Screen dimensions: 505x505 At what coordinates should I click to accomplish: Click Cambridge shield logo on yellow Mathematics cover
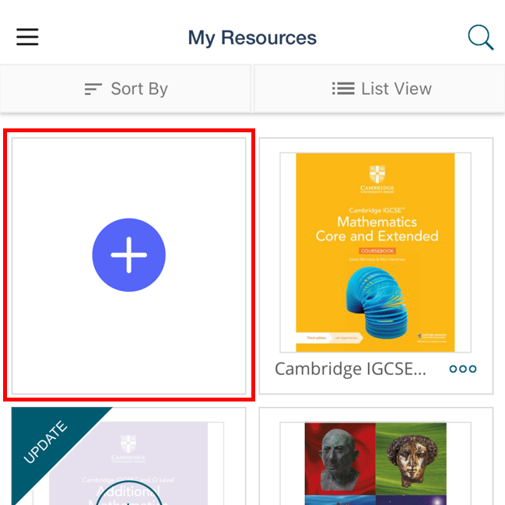(377, 174)
